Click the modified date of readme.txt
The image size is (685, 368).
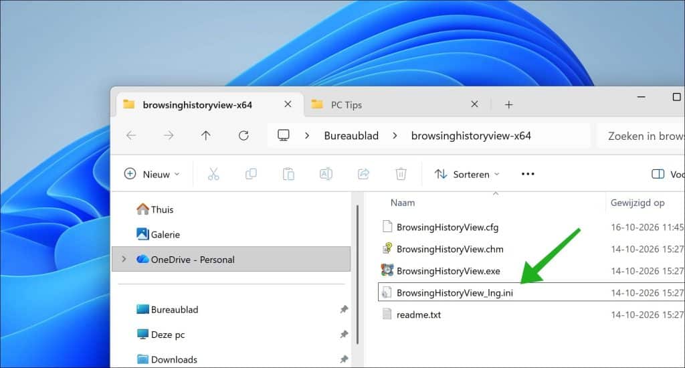click(648, 314)
